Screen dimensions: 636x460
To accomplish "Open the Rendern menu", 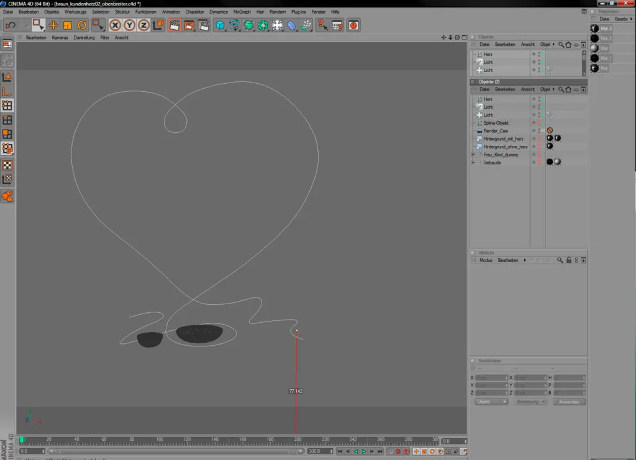I will (278, 12).
